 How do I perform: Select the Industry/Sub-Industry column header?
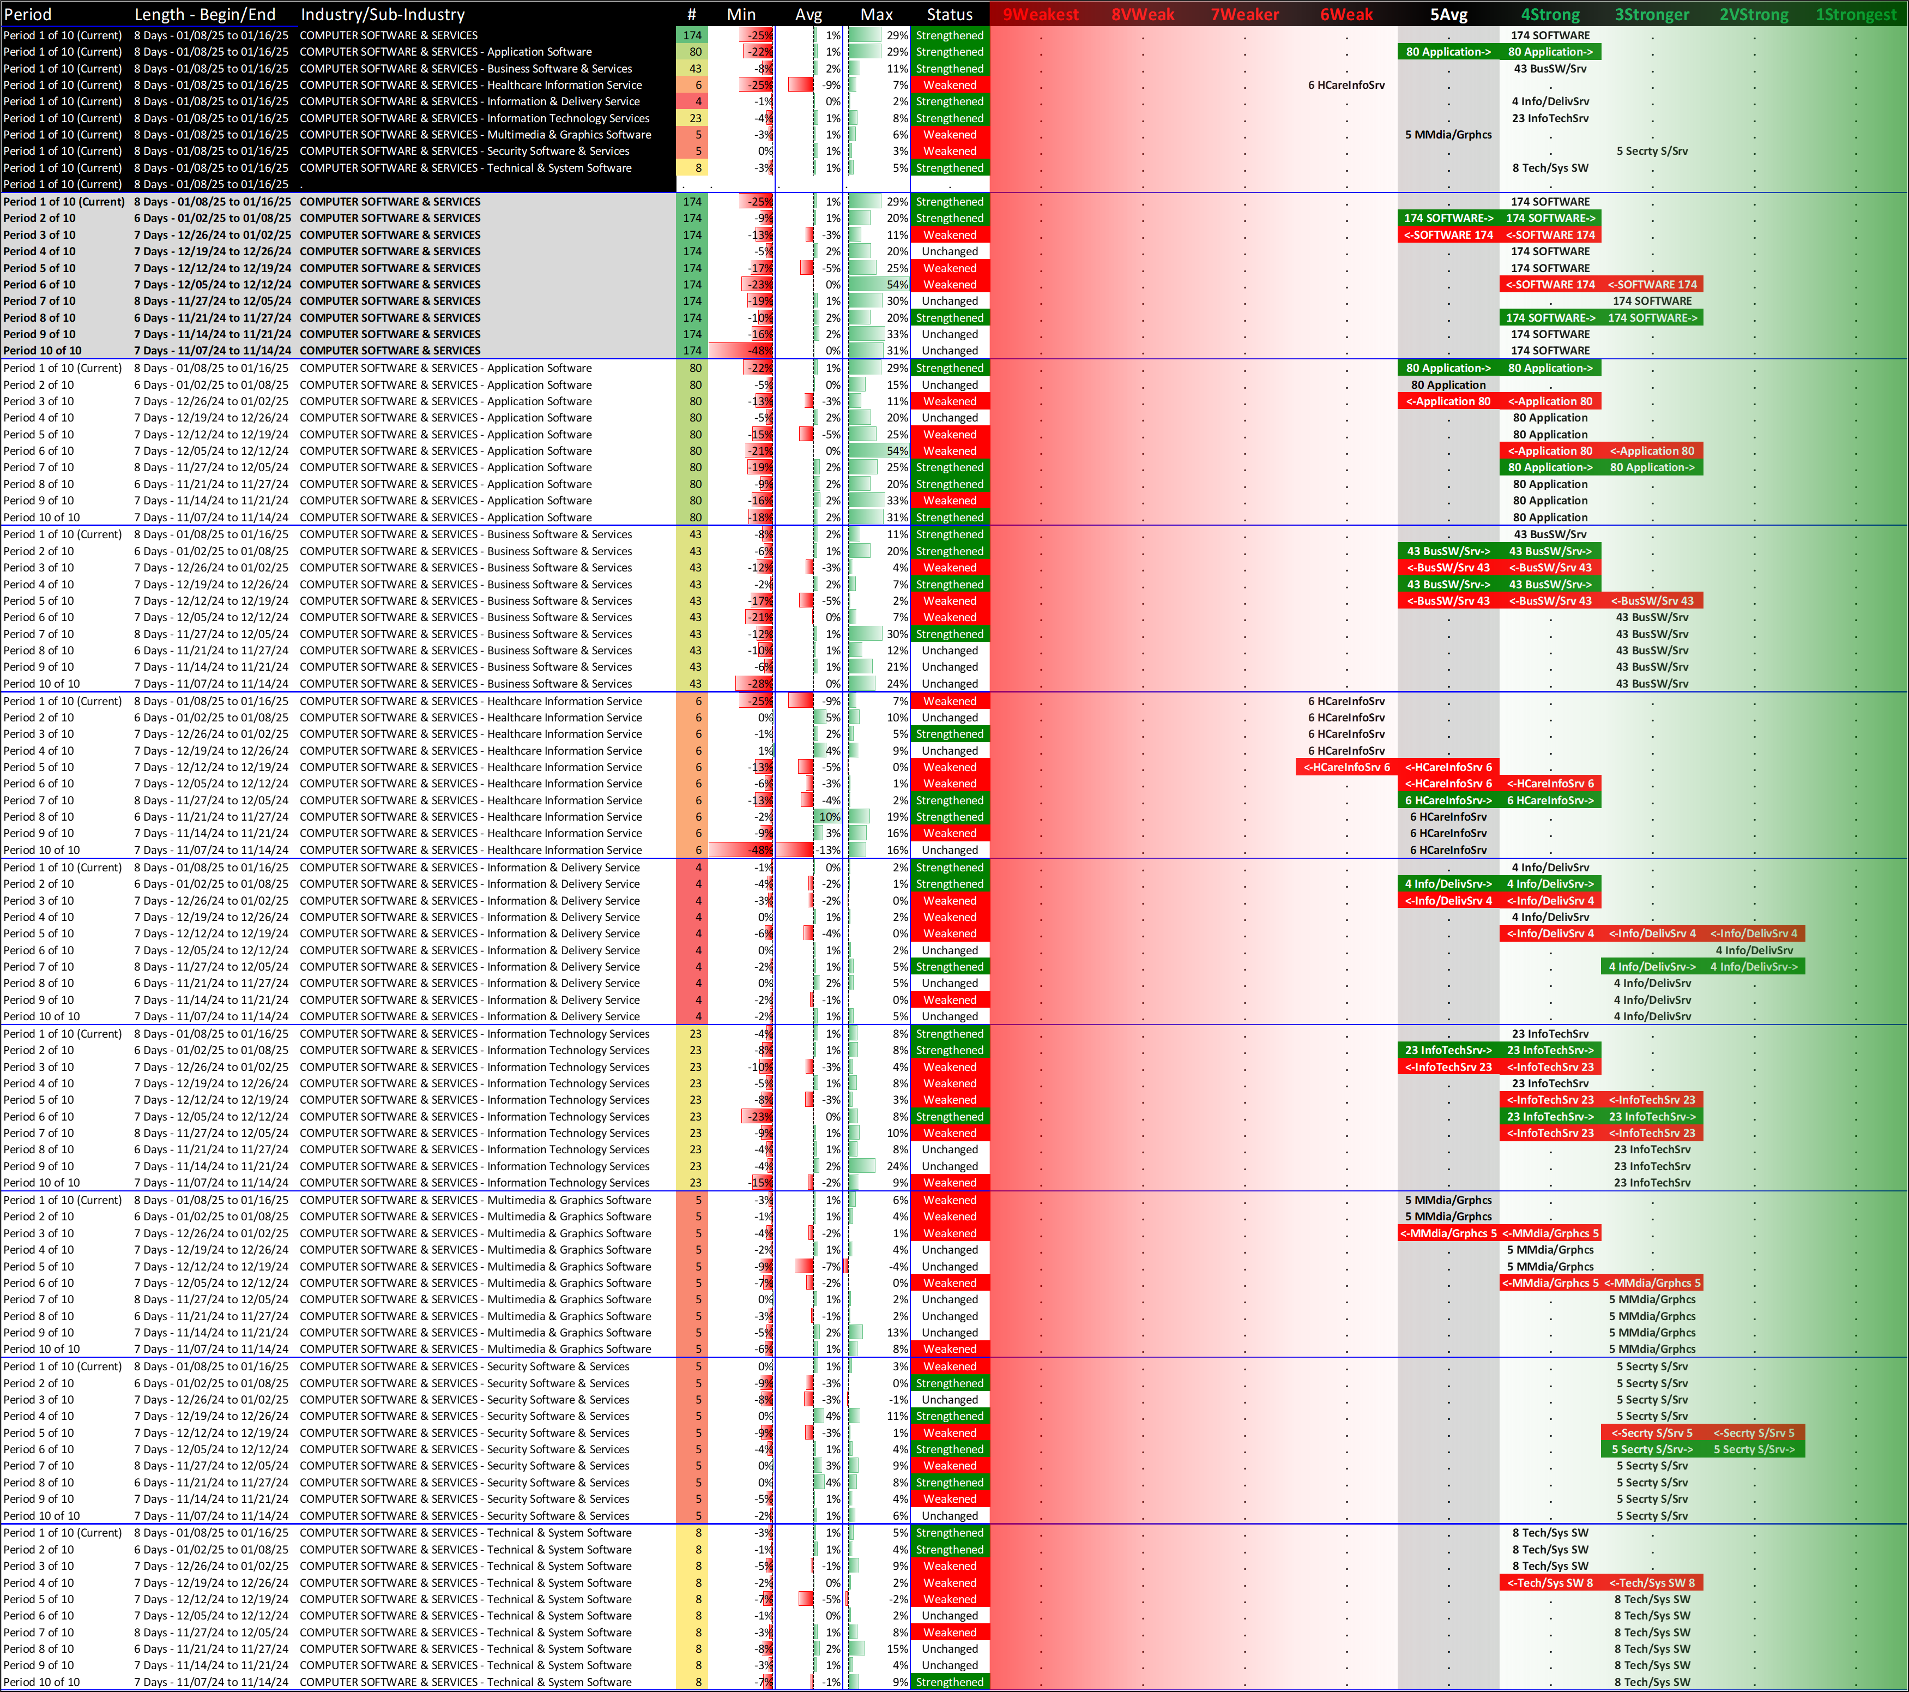pyautogui.click(x=382, y=14)
